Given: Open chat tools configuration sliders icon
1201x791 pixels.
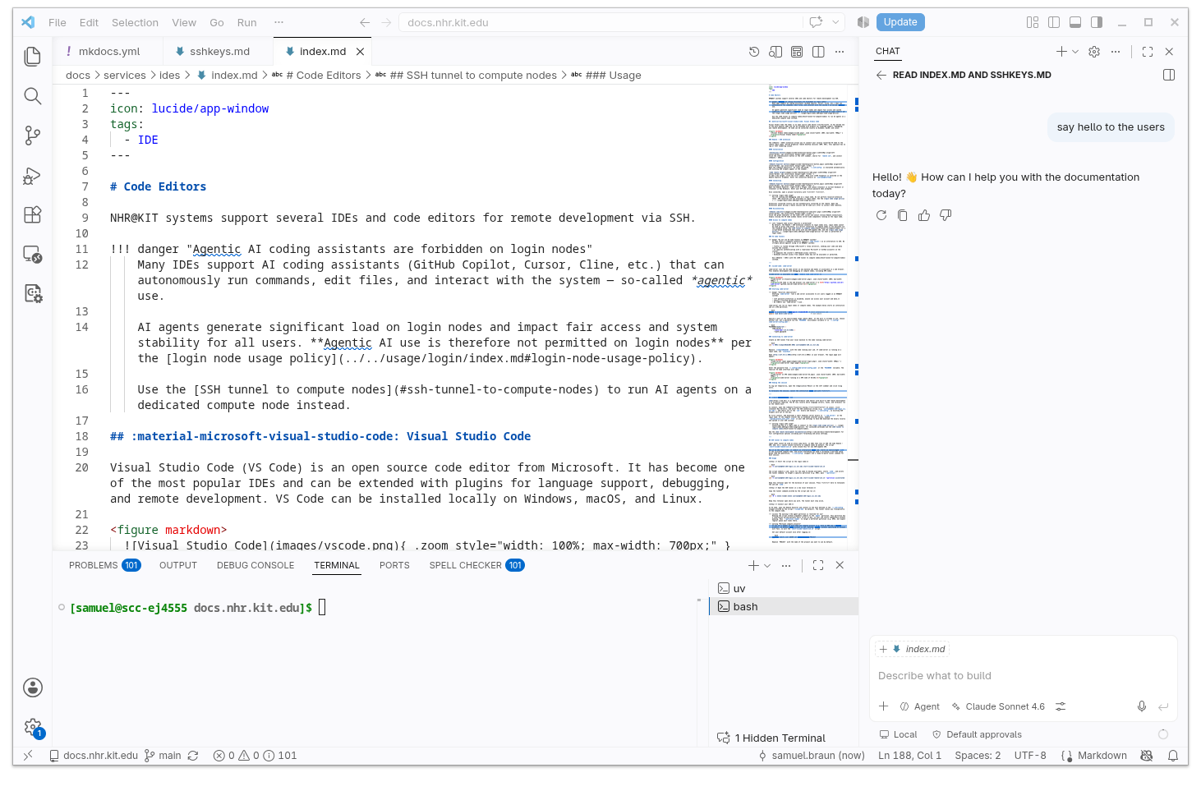Looking at the screenshot, I should (1061, 706).
